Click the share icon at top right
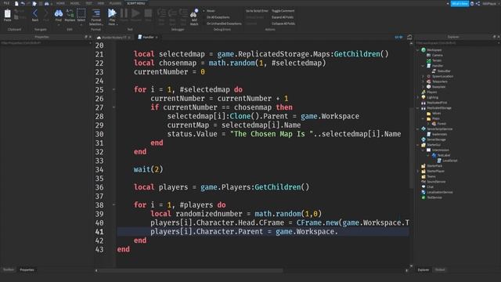This screenshot has height=282, width=501. pos(478,3)
